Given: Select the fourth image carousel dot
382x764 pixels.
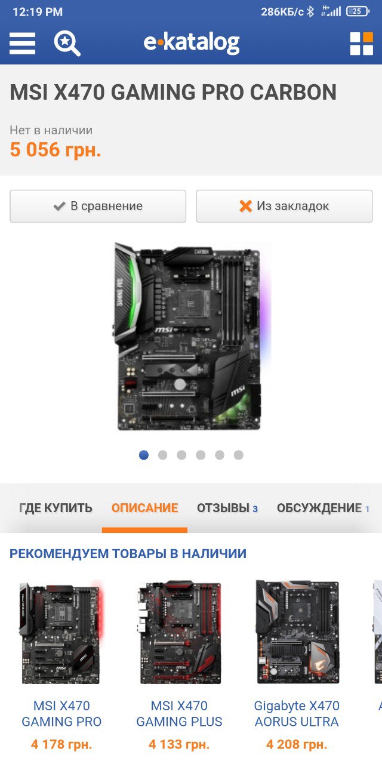Looking at the screenshot, I should 201,455.
